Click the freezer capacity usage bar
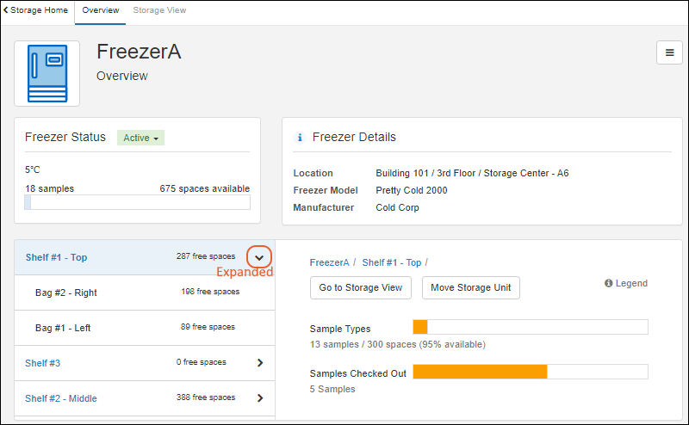 (137, 202)
